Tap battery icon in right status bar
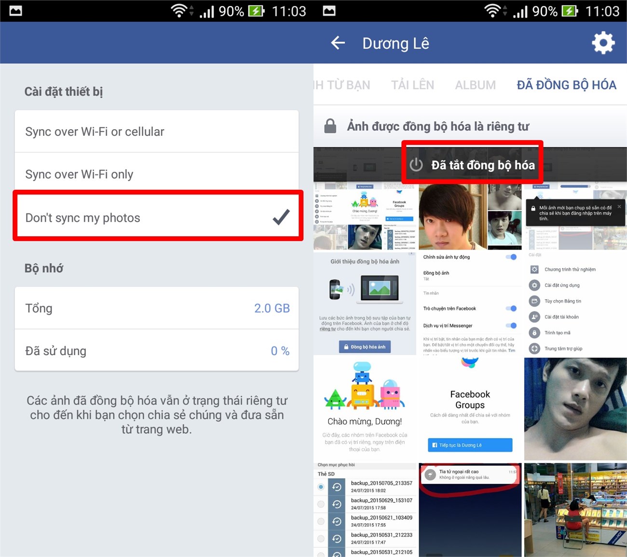The height and width of the screenshot is (557, 627). pos(570,11)
